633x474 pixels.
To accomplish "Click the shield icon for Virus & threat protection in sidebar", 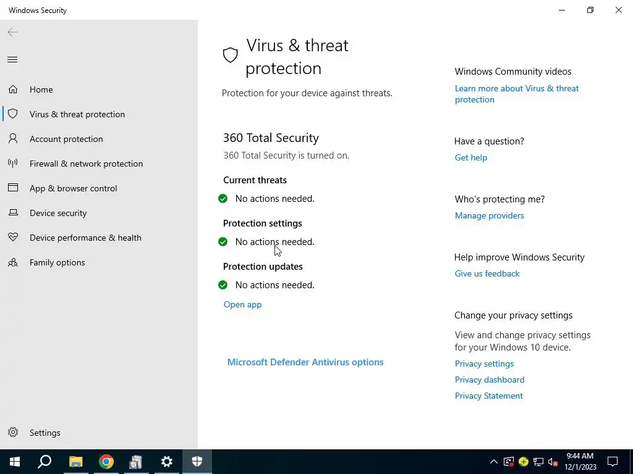I will (x=13, y=114).
